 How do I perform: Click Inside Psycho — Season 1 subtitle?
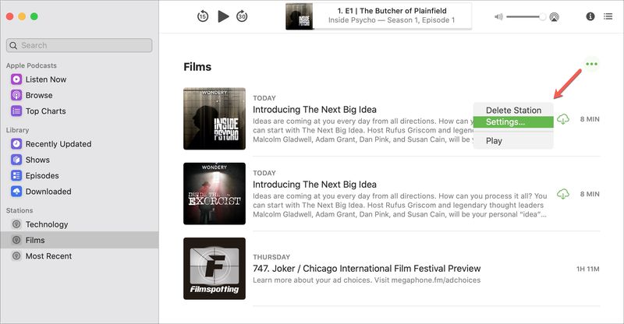click(x=392, y=20)
